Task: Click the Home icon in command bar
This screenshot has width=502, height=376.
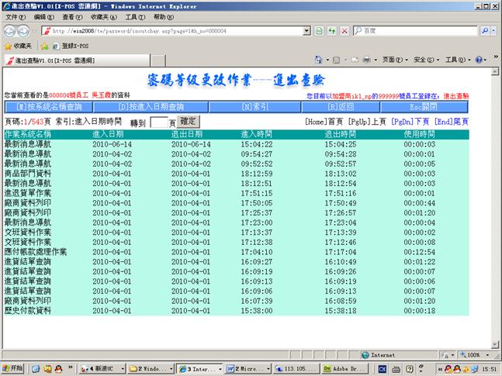Action: (x=319, y=60)
